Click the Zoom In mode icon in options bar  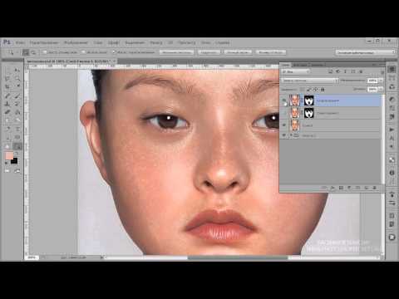coord(26,52)
